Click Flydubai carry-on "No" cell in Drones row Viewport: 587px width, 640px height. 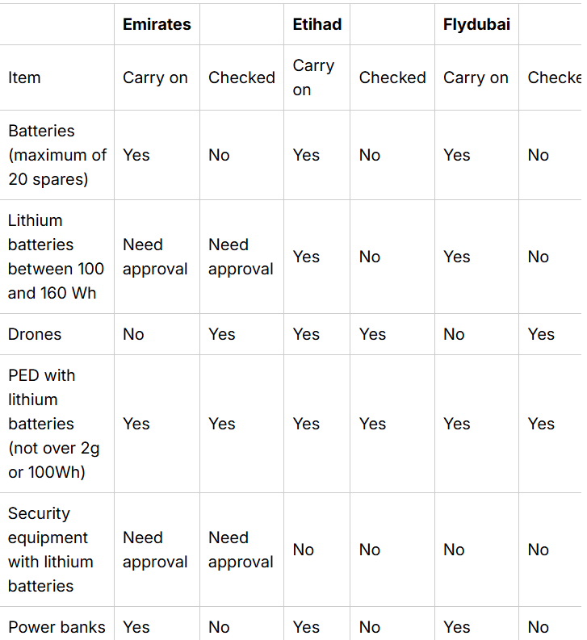pos(454,334)
